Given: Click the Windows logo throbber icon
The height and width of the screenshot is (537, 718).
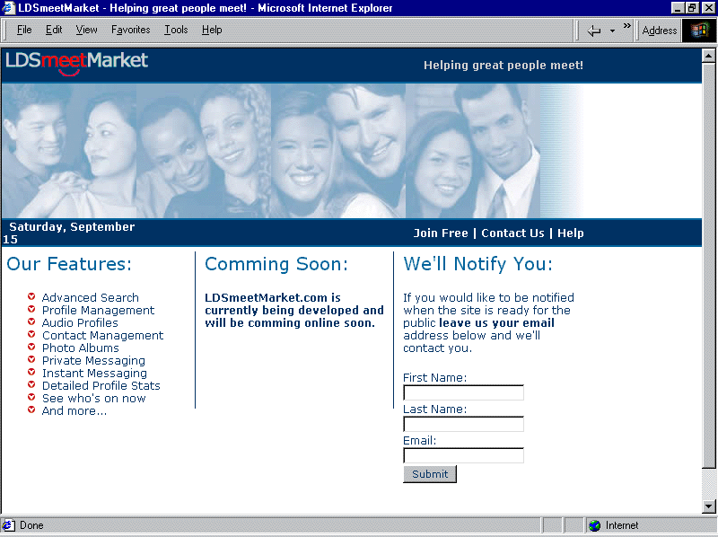Looking at the screenshot, I should point(699,31).
